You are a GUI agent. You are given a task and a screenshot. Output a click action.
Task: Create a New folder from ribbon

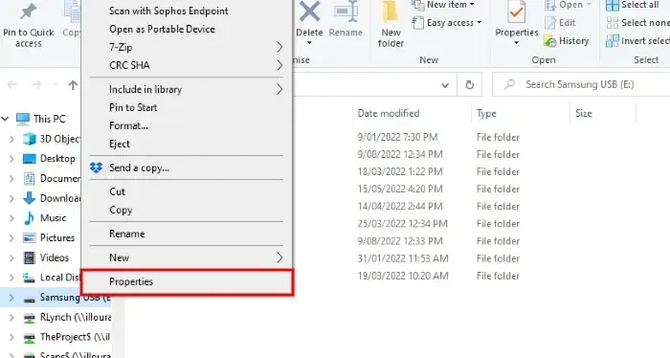pos(391,25)
